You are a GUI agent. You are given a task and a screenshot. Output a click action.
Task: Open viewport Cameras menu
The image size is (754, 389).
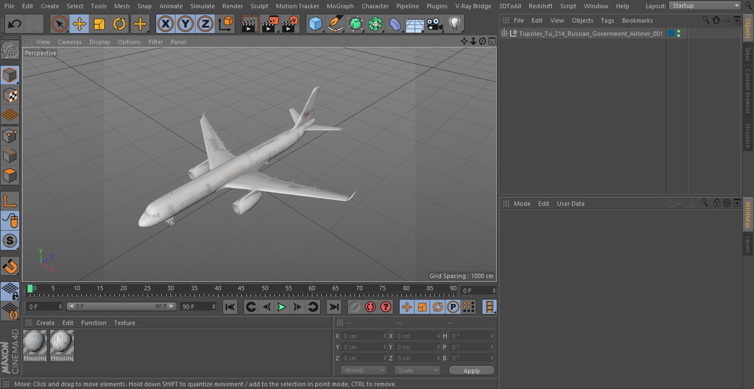70,42
